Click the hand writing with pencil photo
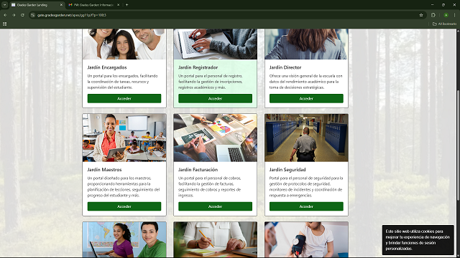 point(215,239)
